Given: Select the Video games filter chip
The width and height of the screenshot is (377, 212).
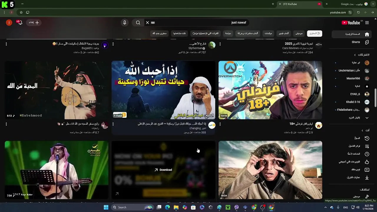Looking at the screenshot, I should coord(284,34).
